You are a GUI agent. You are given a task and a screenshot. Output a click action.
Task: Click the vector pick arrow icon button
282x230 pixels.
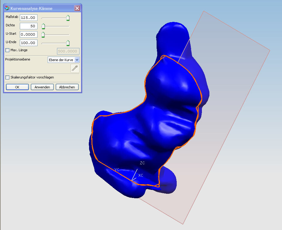point(75,68)
